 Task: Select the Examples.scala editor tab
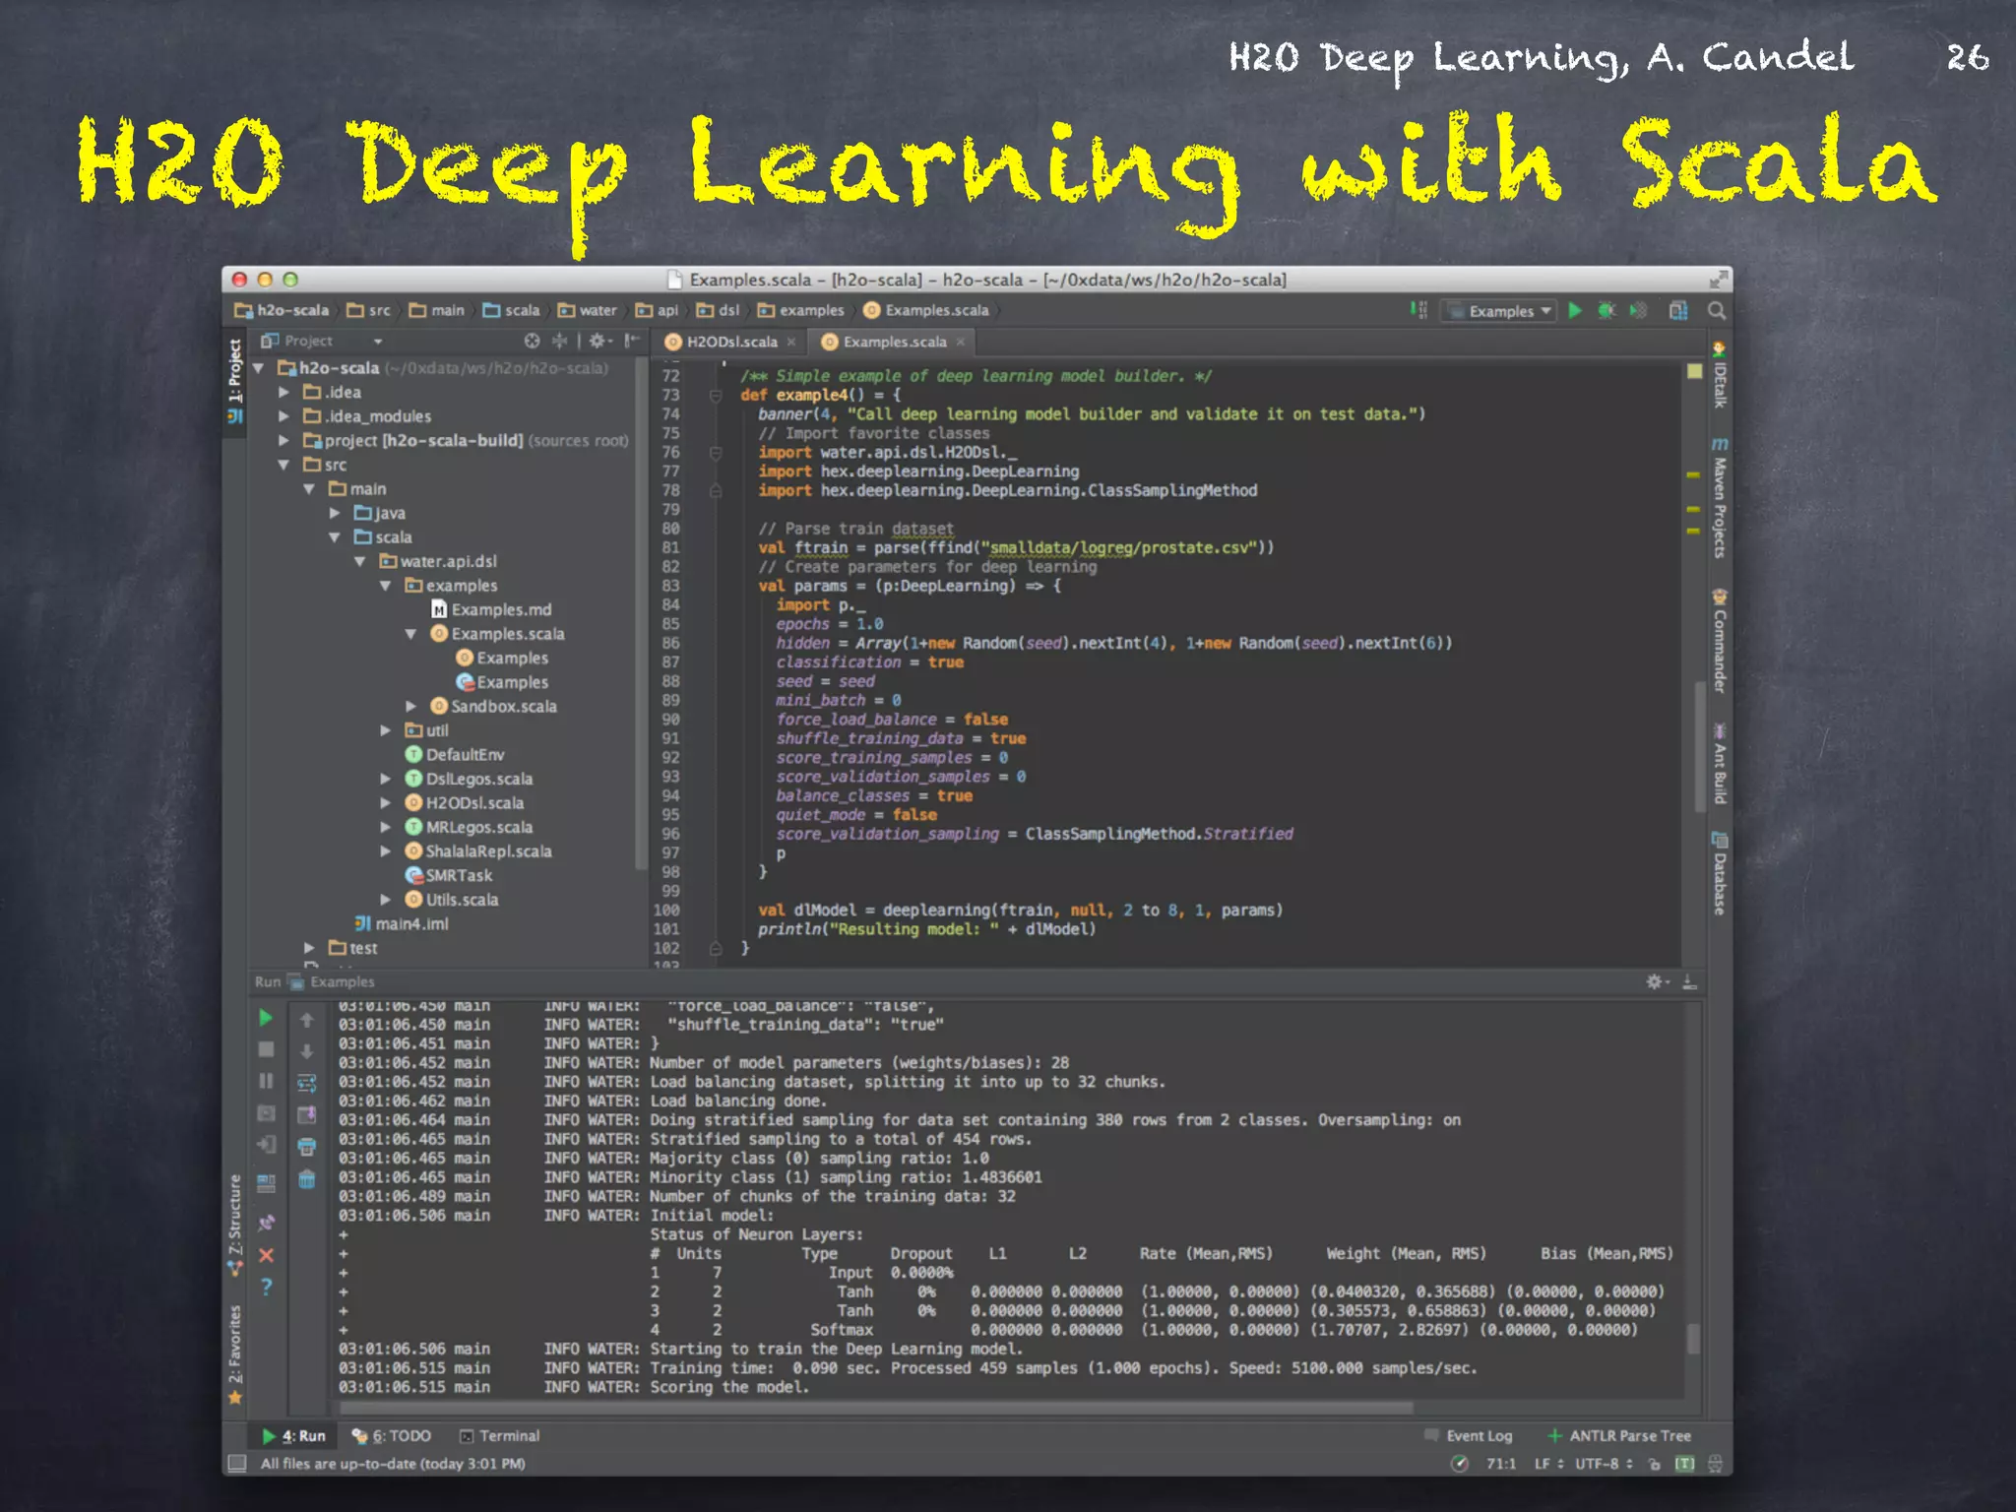click(x=894, y=342)
